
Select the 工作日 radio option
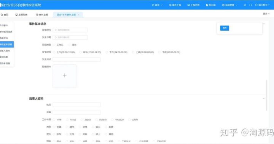[x=54, y=45]
